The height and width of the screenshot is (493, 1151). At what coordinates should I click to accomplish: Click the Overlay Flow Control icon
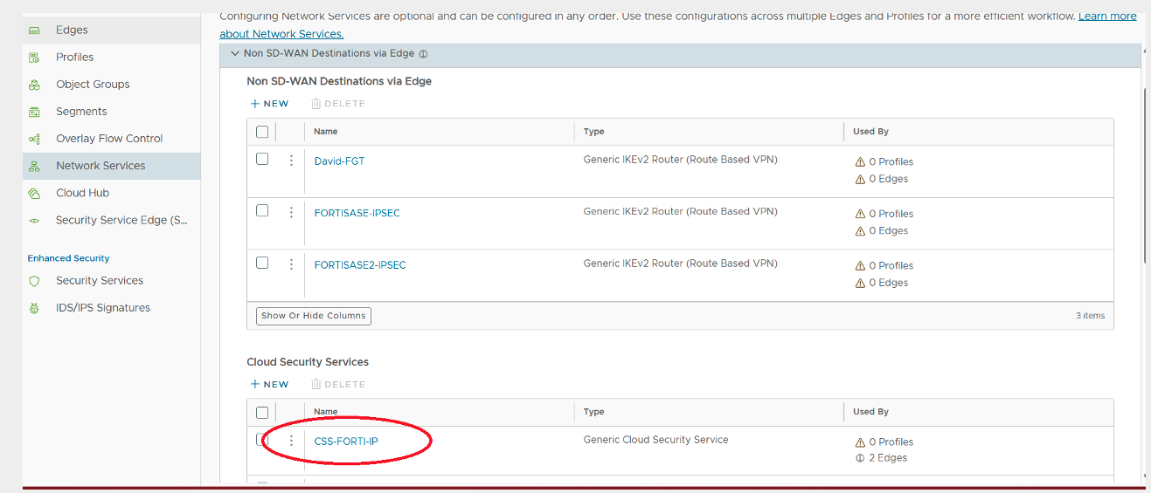point(34,139)
